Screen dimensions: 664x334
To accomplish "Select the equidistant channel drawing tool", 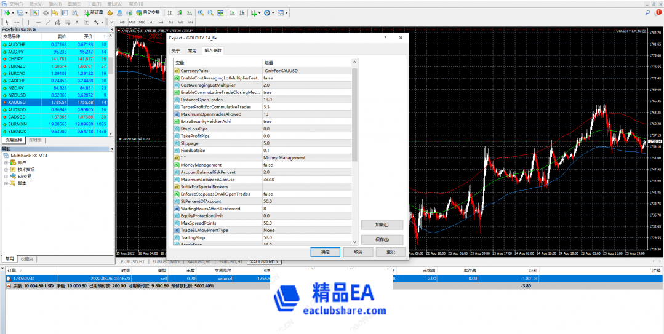I will 57,22.
